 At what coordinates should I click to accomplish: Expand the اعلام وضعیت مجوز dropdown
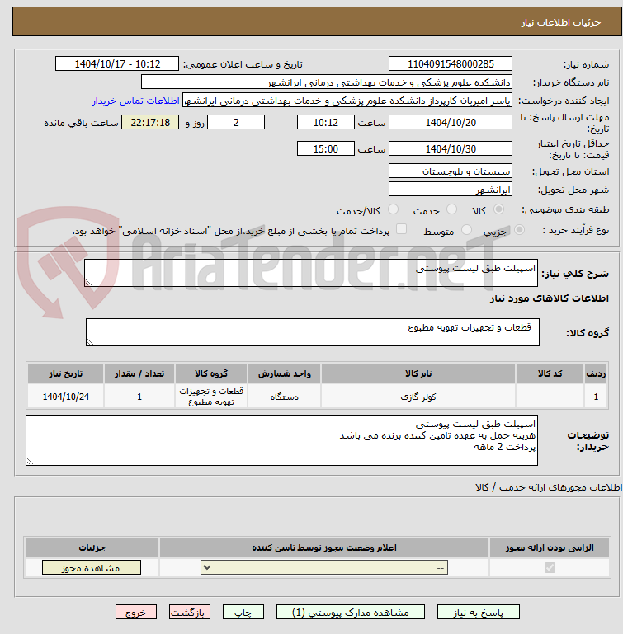click(324, 567)
